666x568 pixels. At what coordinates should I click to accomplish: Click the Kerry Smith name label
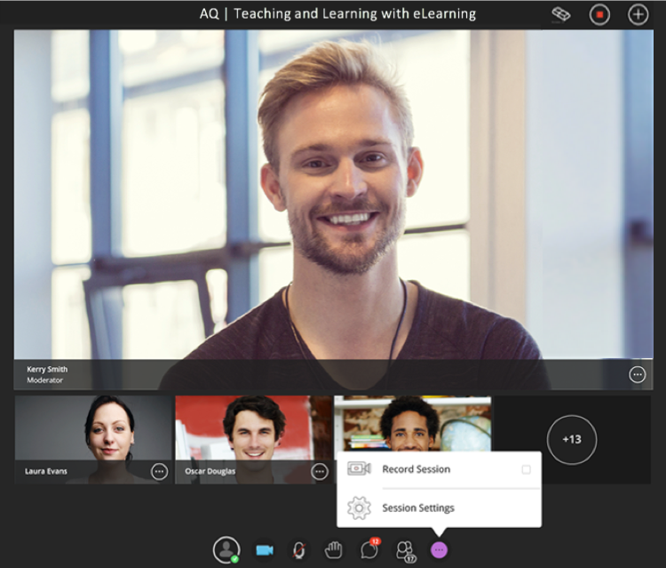47,369
